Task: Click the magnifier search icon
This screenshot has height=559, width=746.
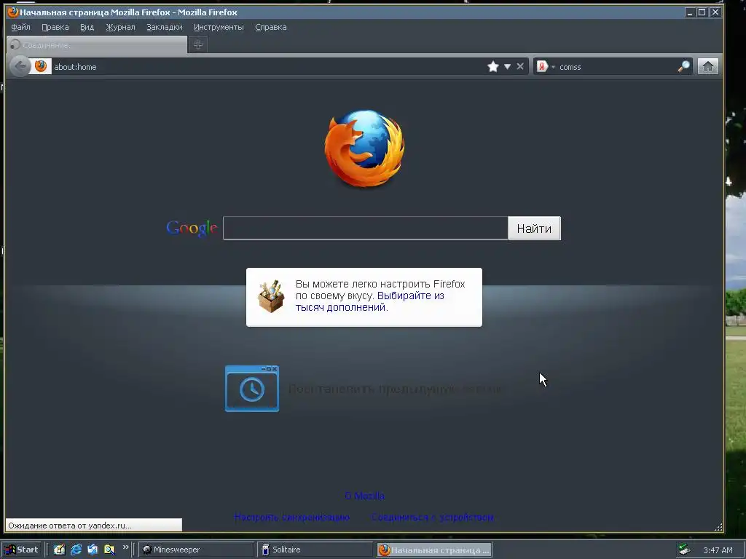Action: point(683,66)
